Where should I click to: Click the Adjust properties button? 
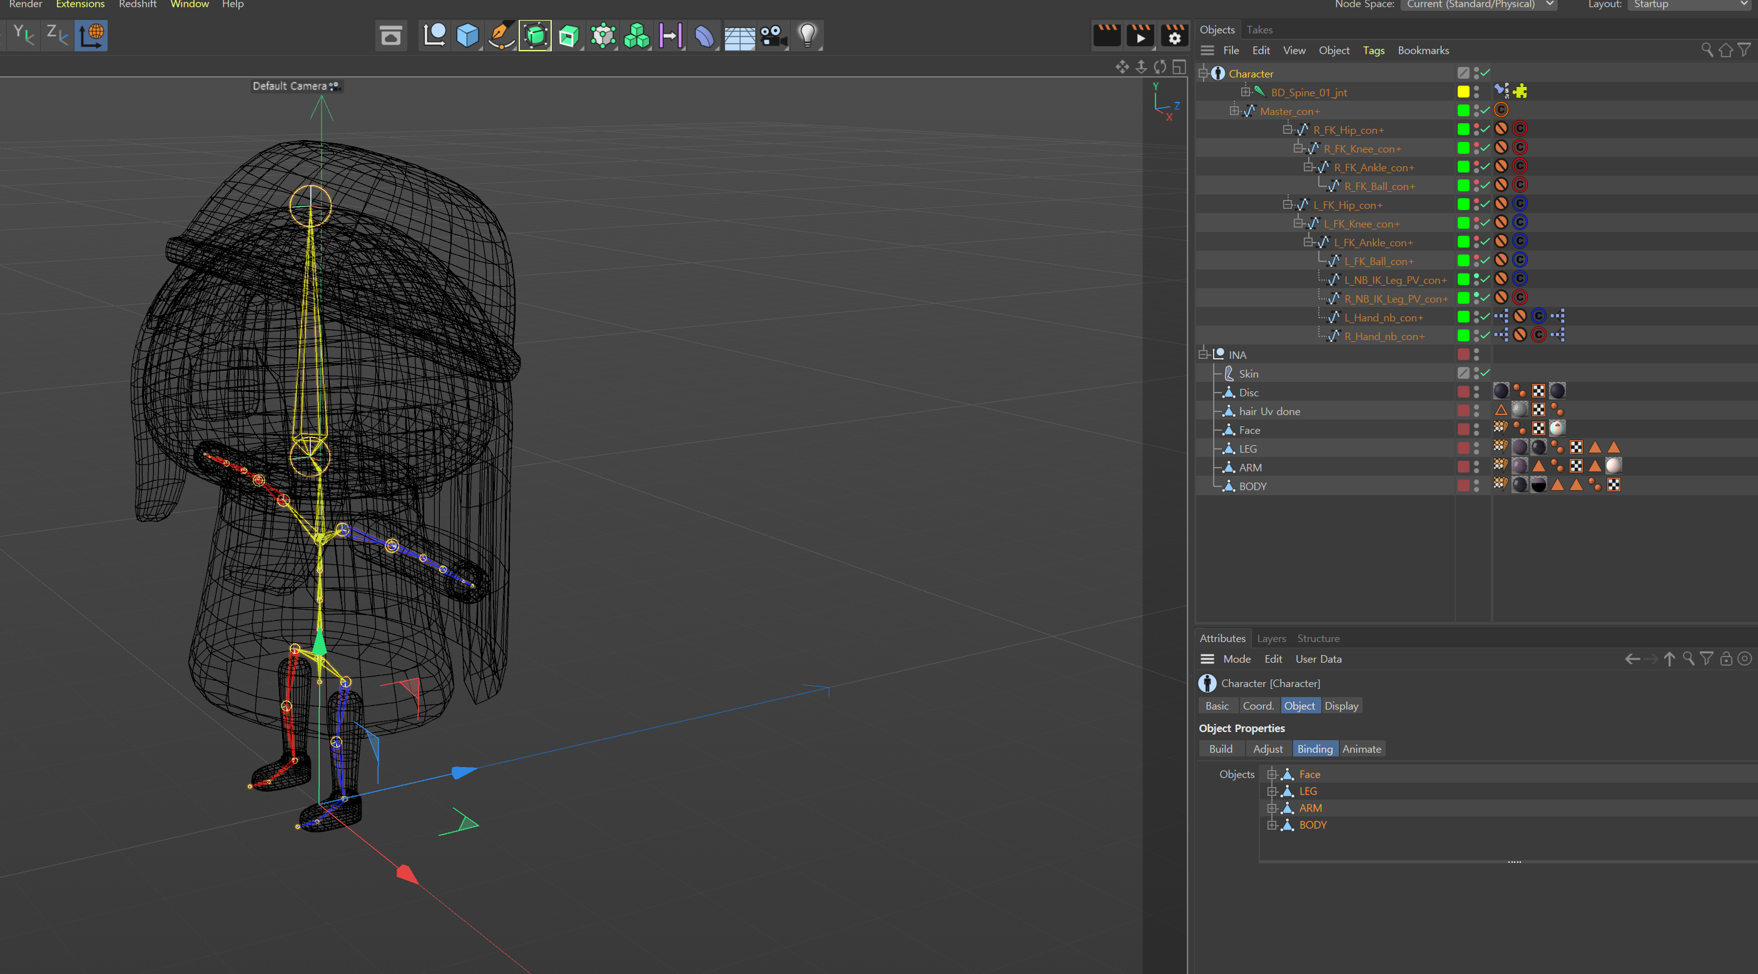(1268, 749)
